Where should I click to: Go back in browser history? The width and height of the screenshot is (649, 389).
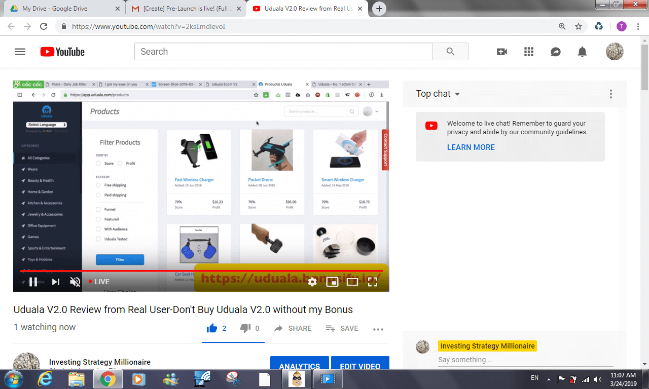[11, 26]
